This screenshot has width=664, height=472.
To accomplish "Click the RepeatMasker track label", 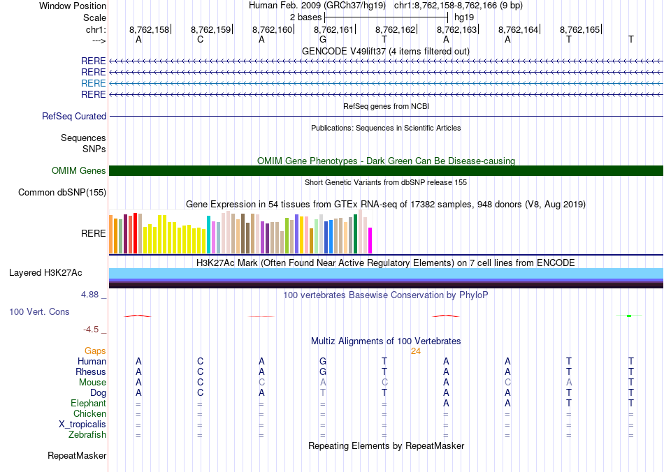I will (77, 456).
